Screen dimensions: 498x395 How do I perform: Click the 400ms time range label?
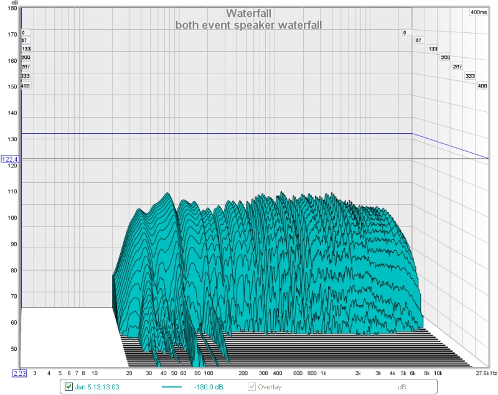point(478,12)
